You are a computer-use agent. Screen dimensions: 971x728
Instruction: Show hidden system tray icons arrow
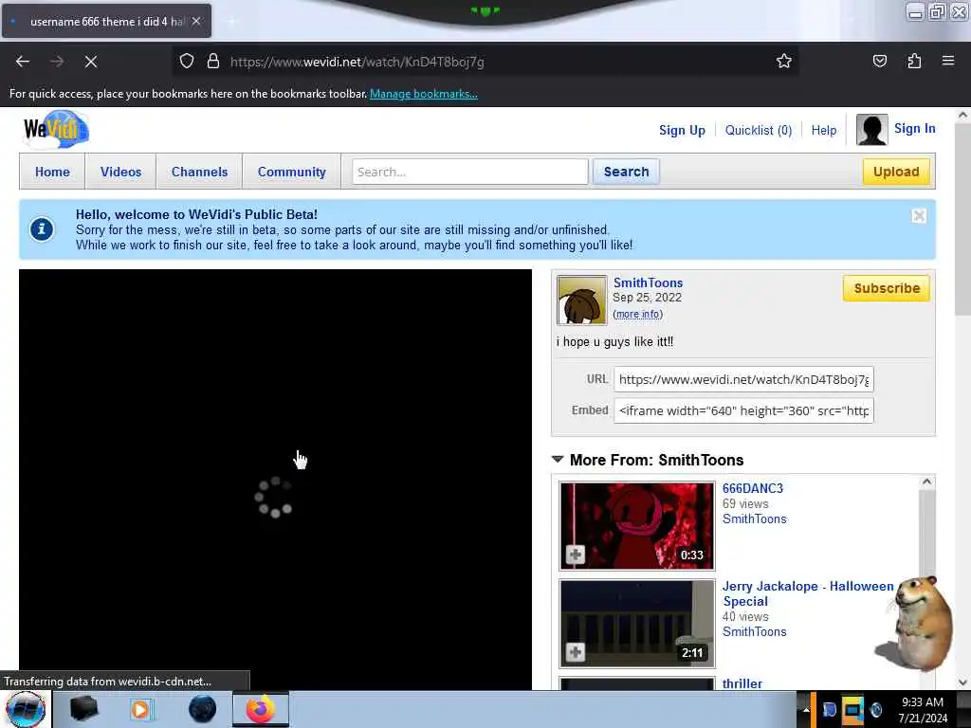pyautogui.click(x=806, y=709)
